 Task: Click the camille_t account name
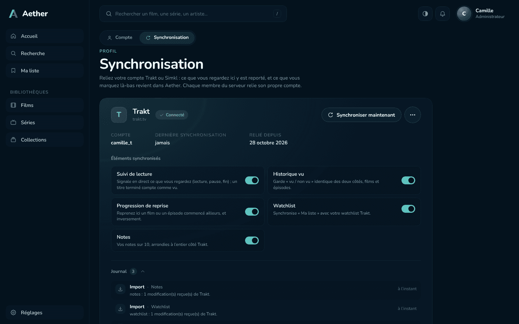(121, 143)
